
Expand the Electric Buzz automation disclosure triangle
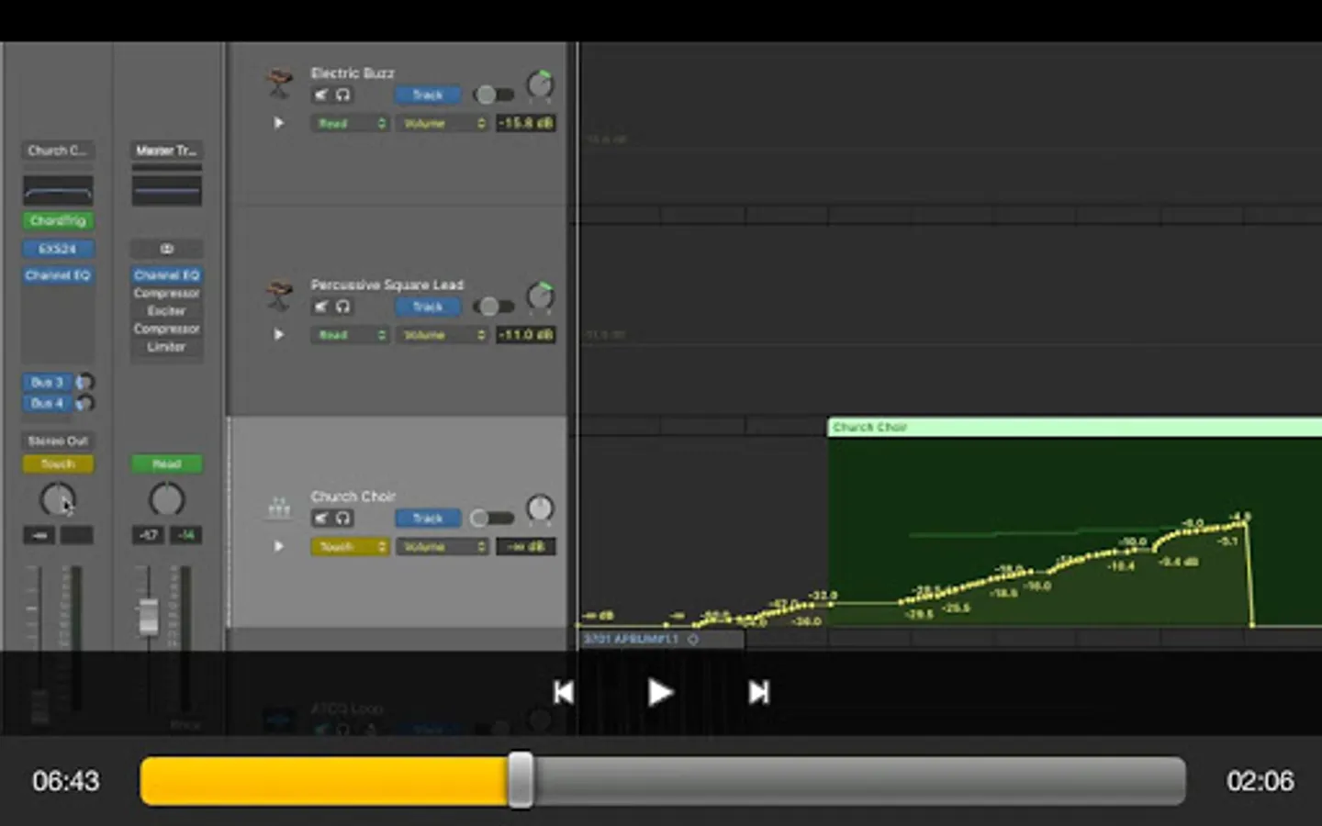[x=279, y=123]
